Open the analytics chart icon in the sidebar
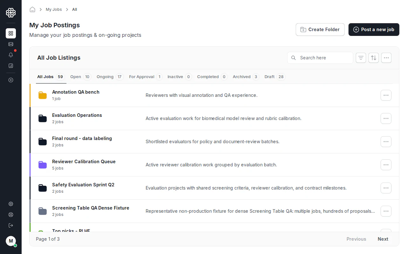This screenshot has width=407, height=254. (x=11, y=66)
